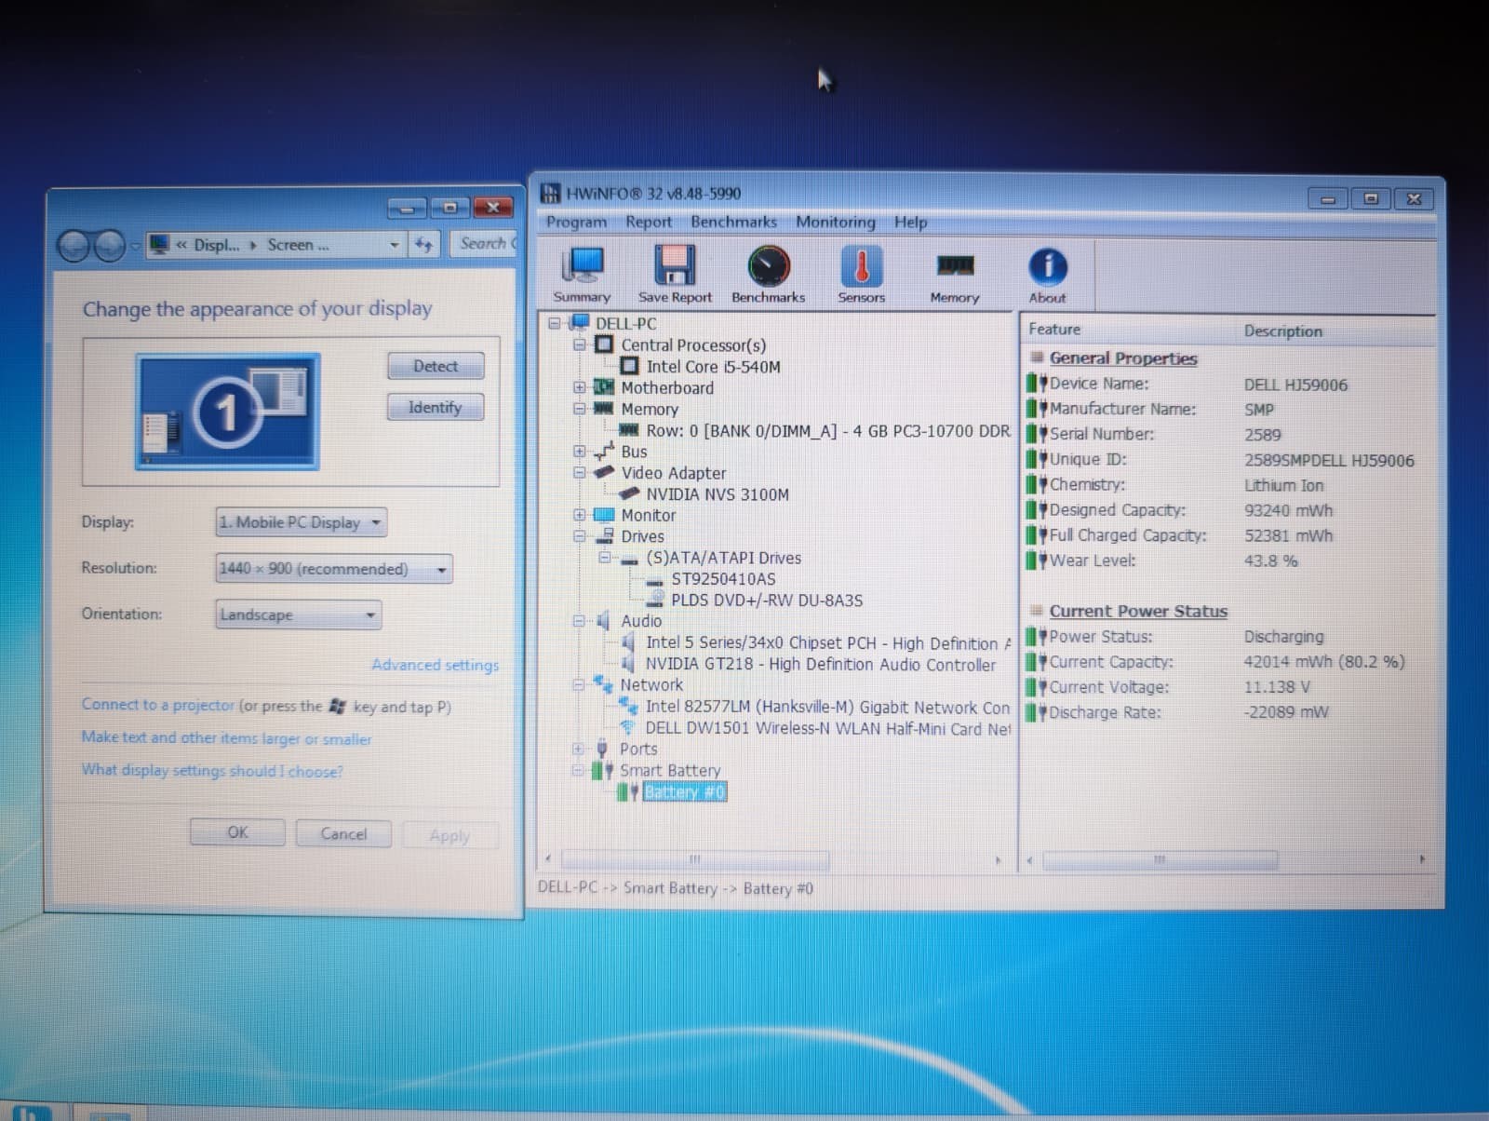
Task: Select Battery #0 tree item
Action: (x=684, y=791)
